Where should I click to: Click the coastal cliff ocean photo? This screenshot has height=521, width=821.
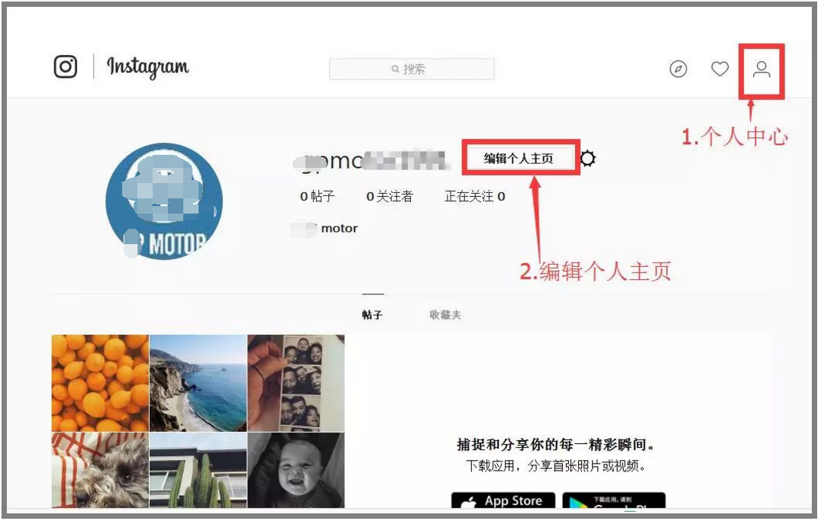(198, 383)
